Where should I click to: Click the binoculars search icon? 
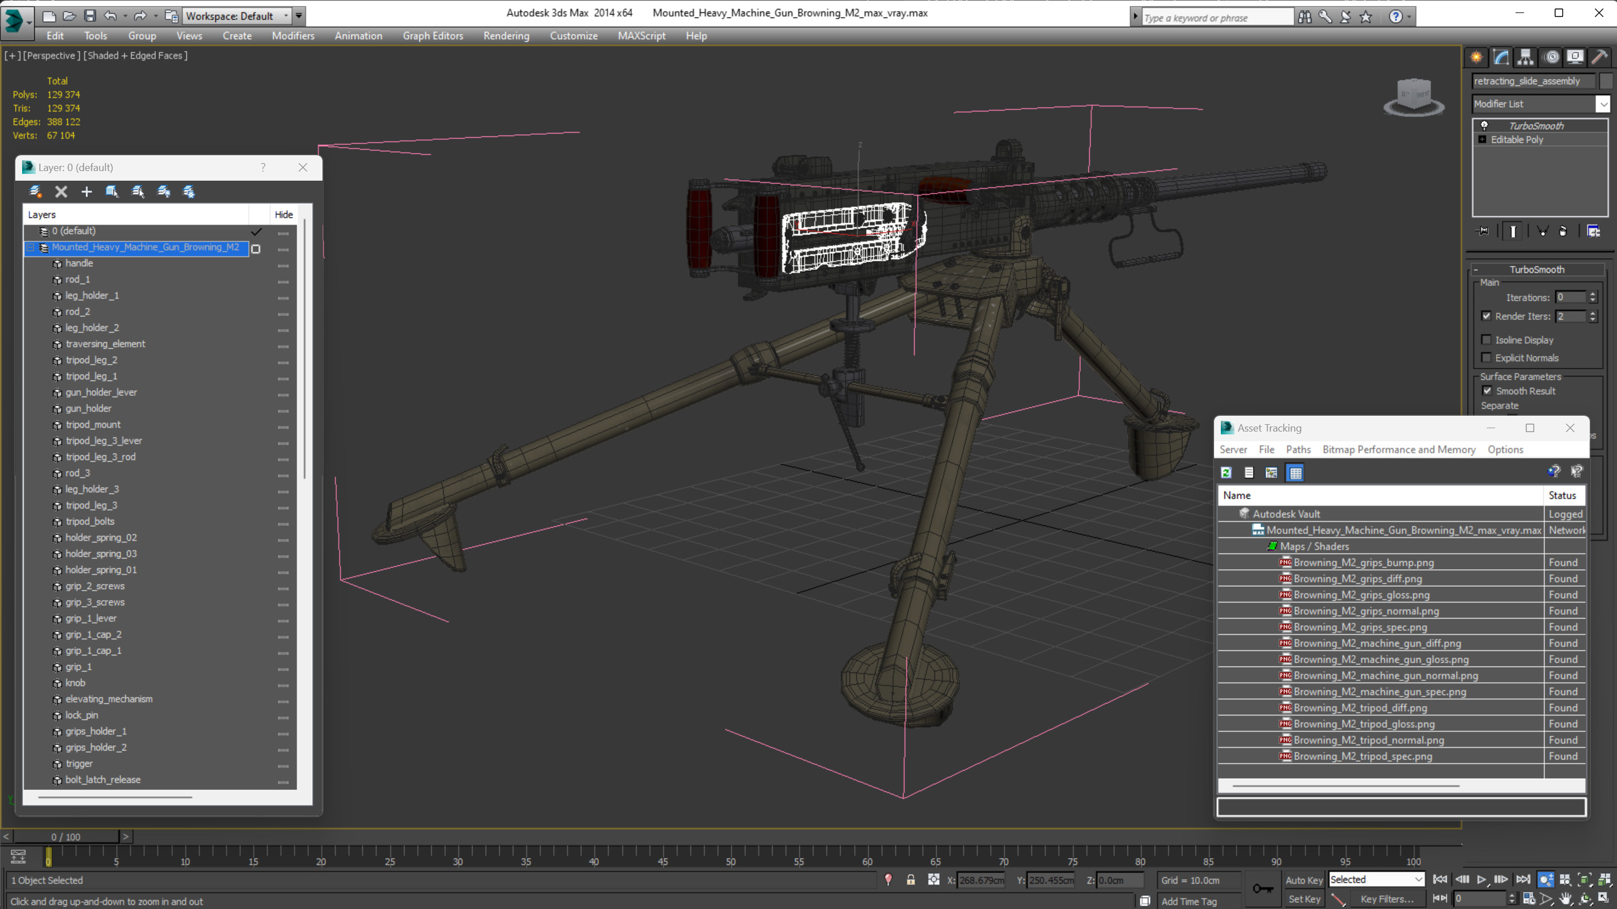1304,17
